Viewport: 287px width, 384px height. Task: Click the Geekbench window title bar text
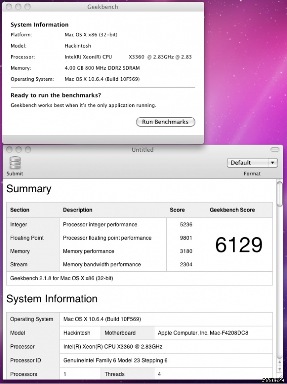[103, 7]
